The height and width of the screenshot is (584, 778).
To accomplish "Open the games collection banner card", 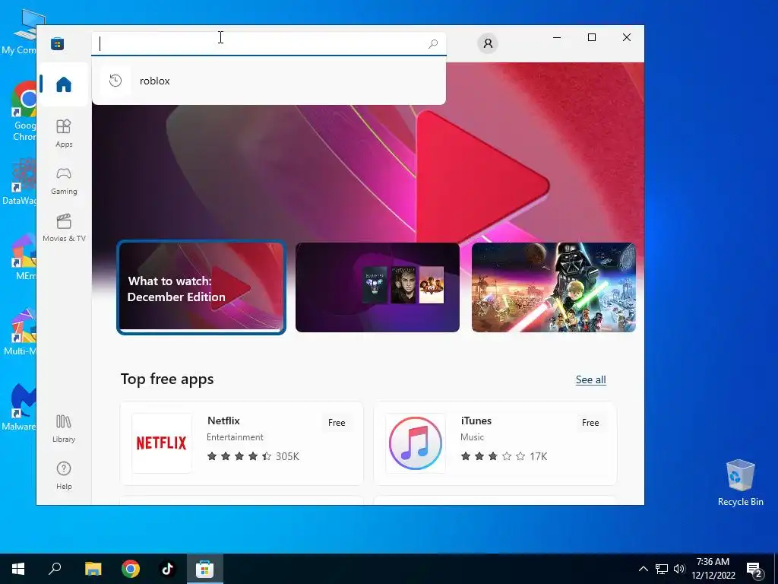I will (378, 287).
